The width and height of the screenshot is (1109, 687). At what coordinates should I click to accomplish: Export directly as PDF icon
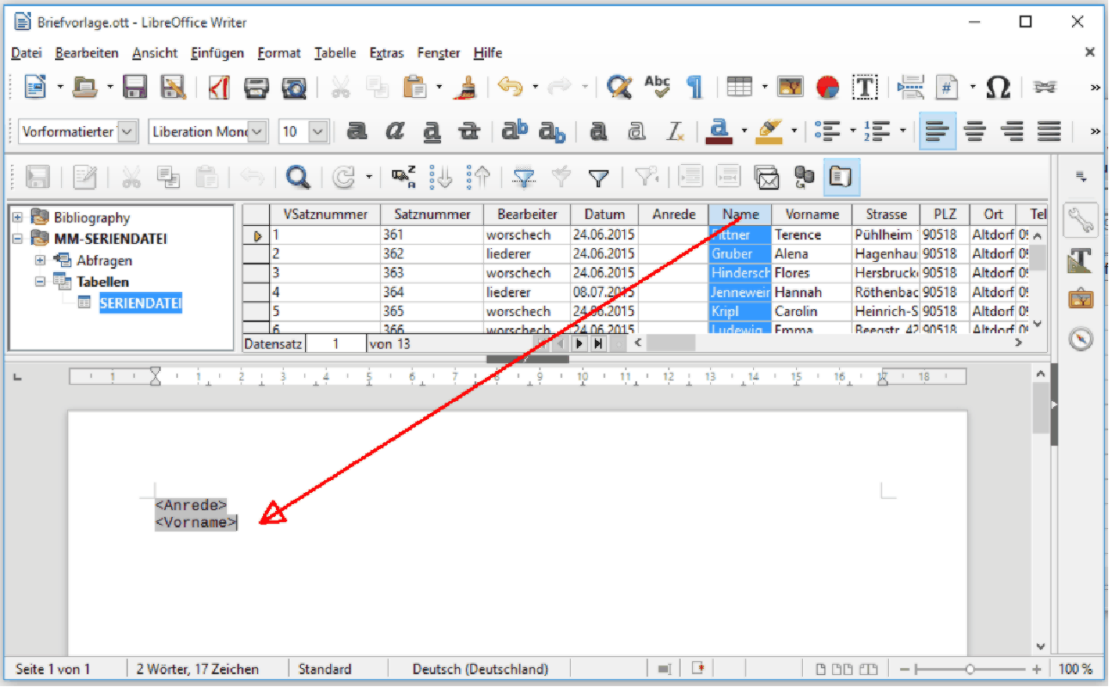point(219,87)
